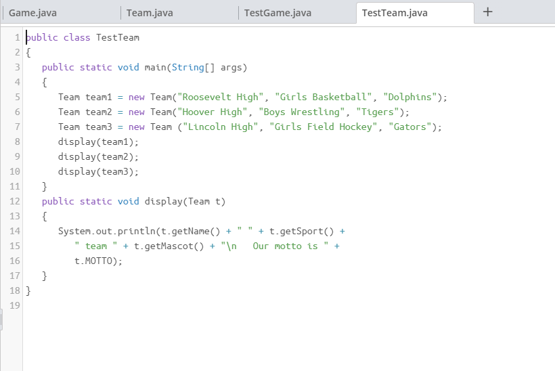
Task: Select the TestGame.java tab
Action: (277, 13)
